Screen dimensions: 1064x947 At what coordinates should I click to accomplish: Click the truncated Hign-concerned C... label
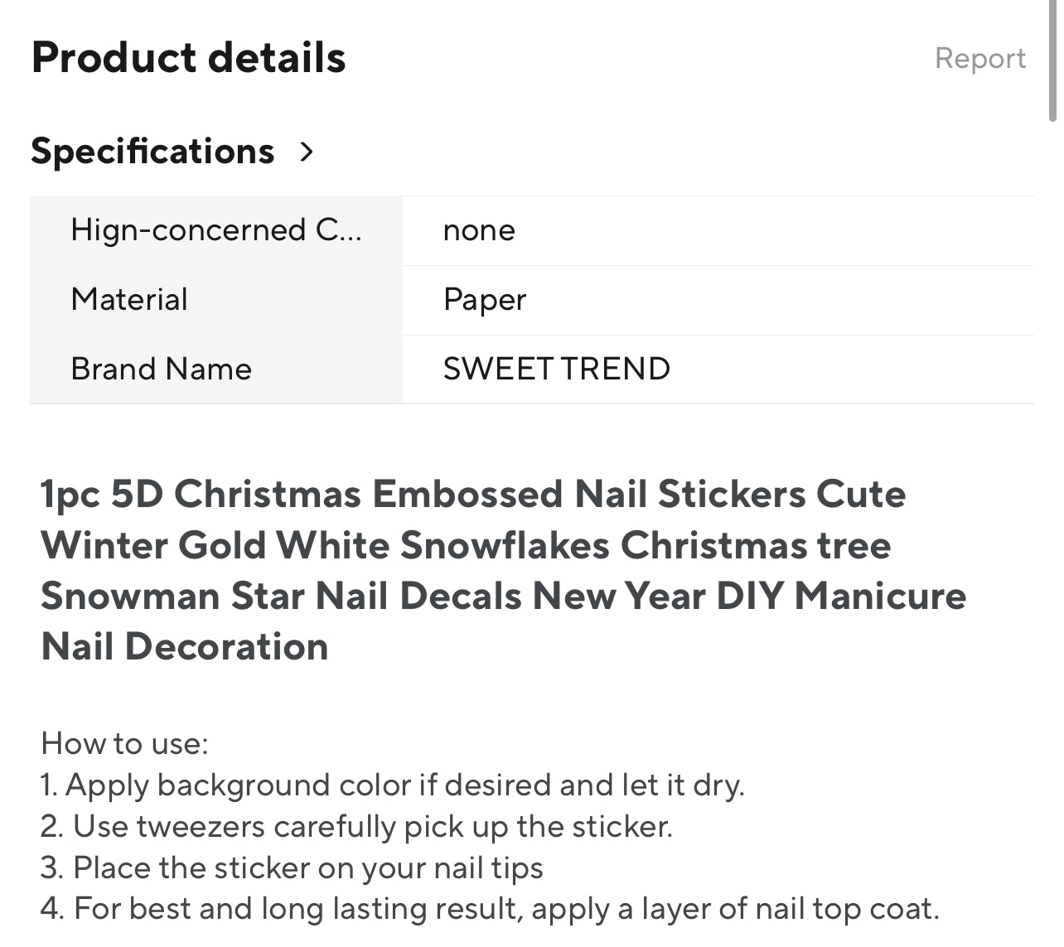(x=215, y=230)
